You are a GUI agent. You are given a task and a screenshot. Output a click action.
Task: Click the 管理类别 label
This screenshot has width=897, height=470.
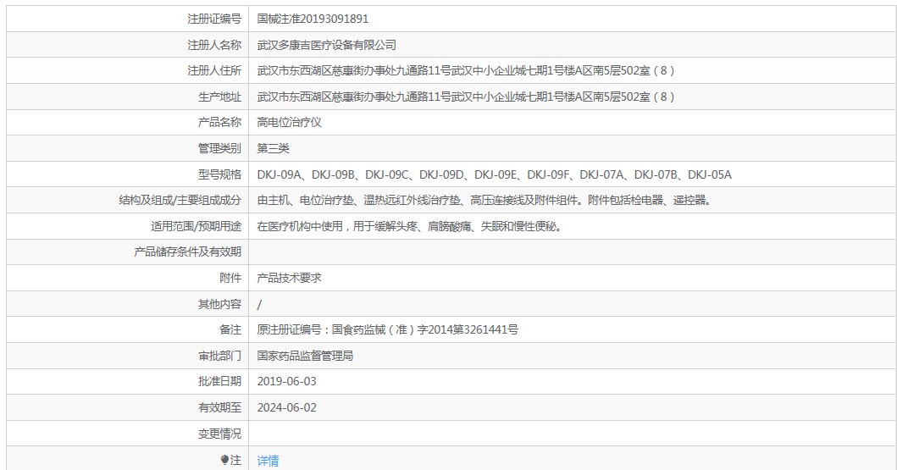(219, 149)
